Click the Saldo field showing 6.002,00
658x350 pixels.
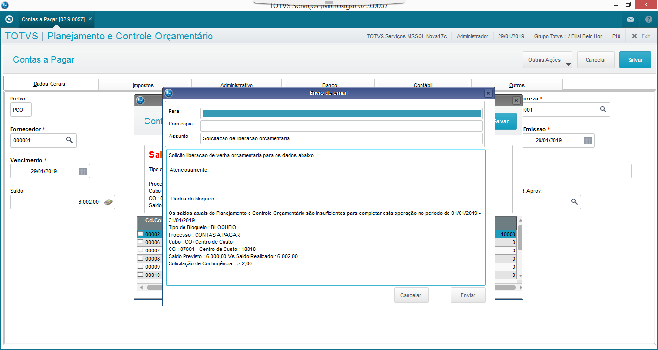(x=62, y=202)
